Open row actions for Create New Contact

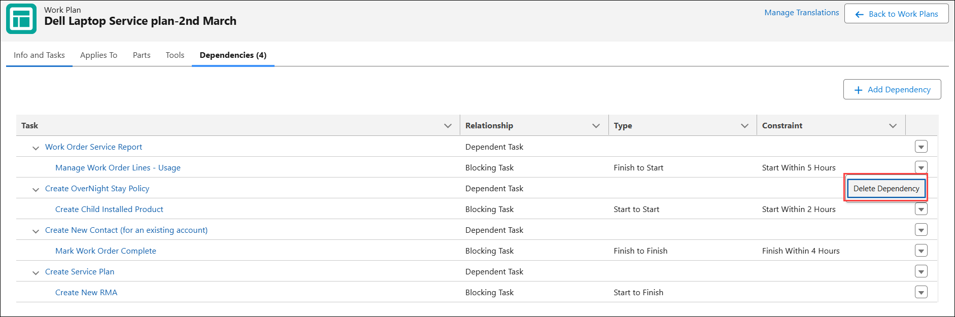click(x=921, y=230)
